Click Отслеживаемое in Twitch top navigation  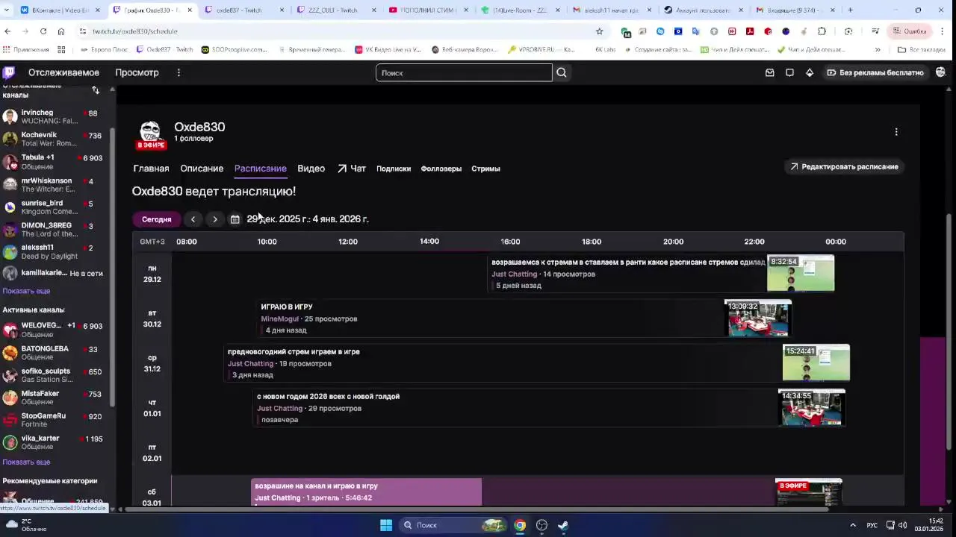point(63,72)
